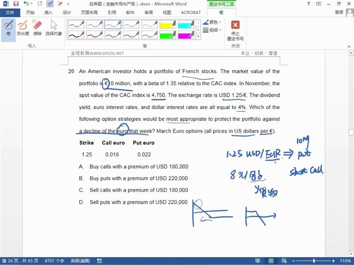Select the 荧光笔 highlighter tool
Viewport: 354px width, 265px height.
23,28
